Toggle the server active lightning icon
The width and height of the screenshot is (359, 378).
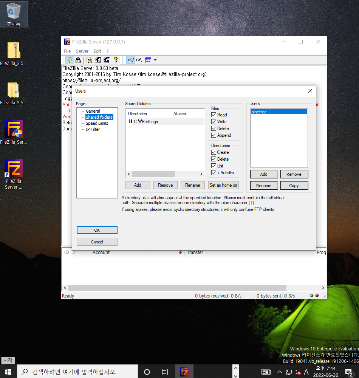click(x=70, y=60)
